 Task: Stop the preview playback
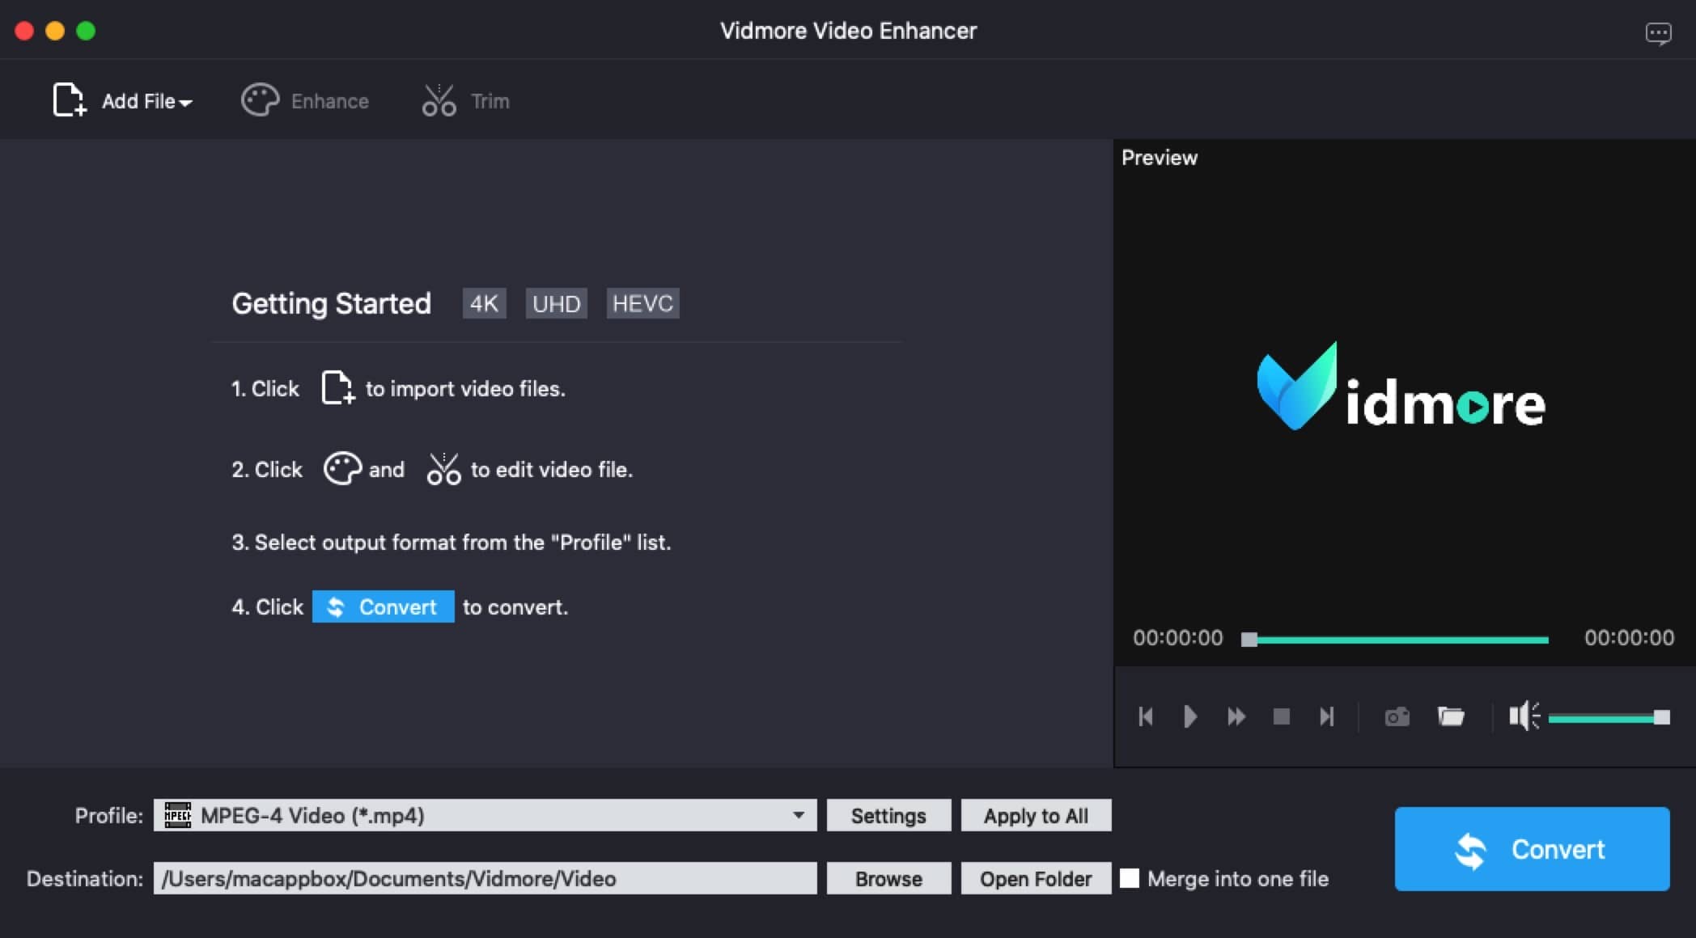[x=1281, y=716]
